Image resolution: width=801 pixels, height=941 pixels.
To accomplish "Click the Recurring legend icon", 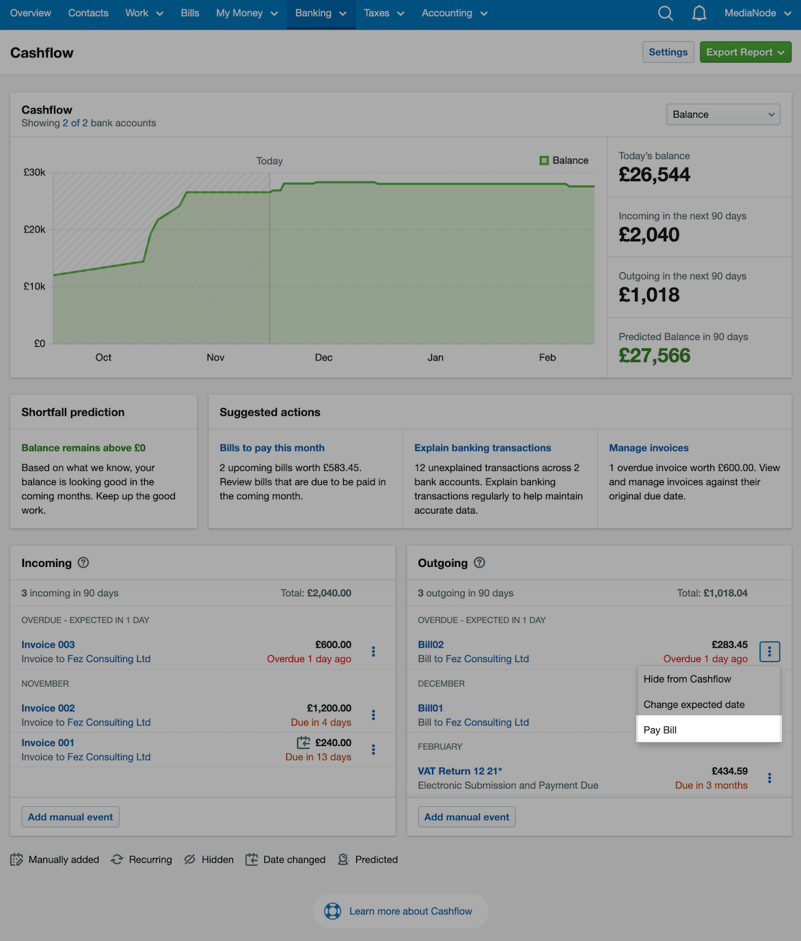I will (x=117, y=860).
